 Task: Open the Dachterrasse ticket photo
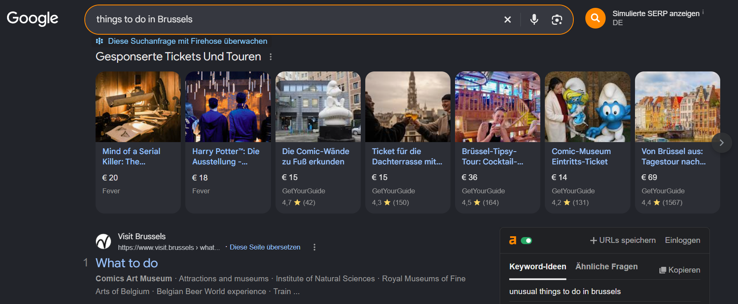coord(408,107)
